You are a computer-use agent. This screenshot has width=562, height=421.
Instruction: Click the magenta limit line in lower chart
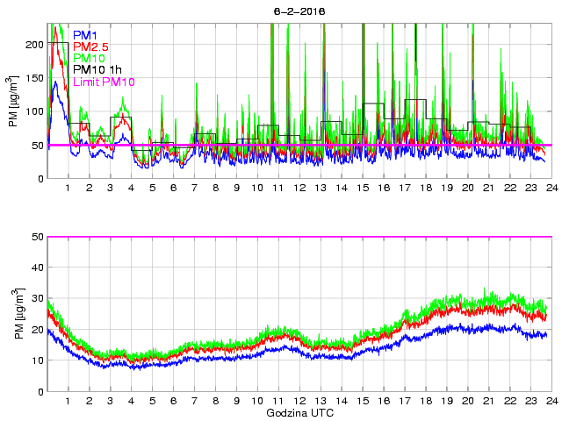tap(299, 237)
